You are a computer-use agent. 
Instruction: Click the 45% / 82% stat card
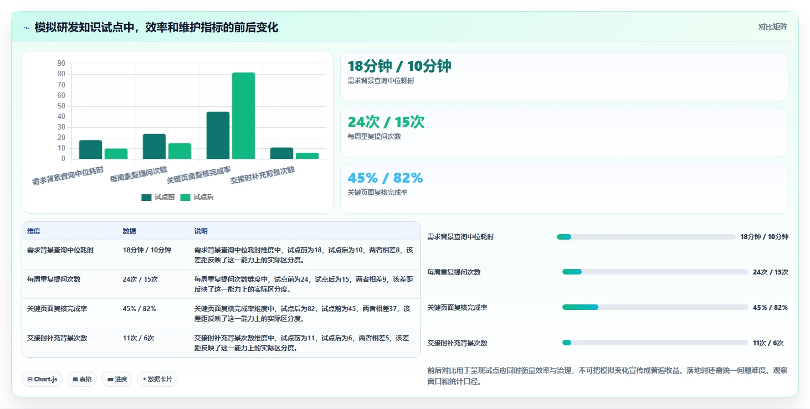(564, 188)
